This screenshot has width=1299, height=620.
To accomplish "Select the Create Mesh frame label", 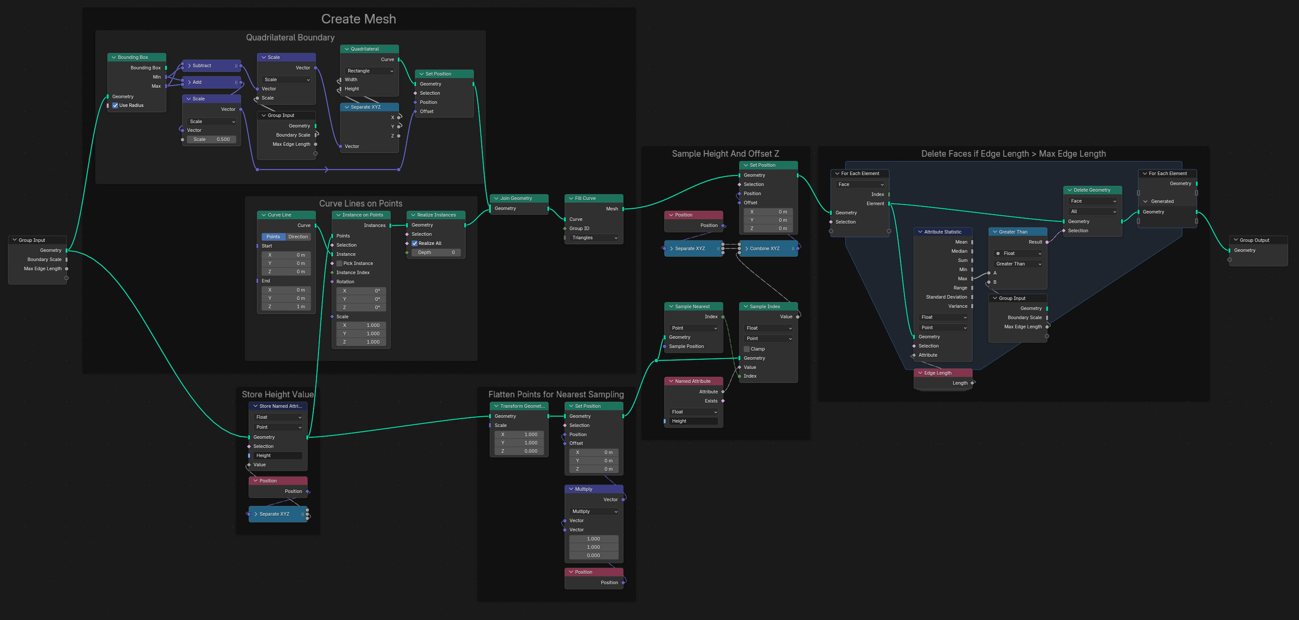I will (358, 19).
